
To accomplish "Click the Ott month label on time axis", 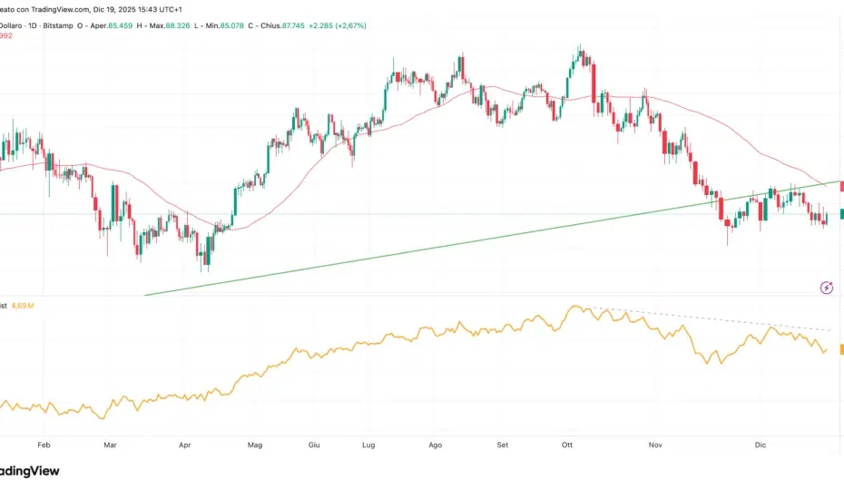I will click(x=569, y=445).
